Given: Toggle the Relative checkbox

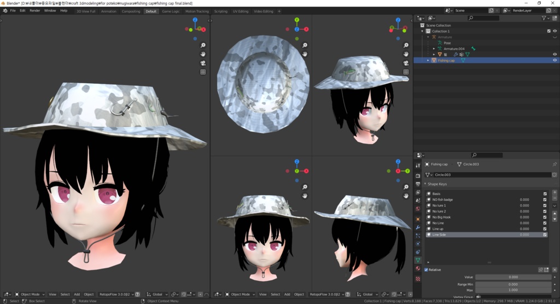Looking at the screenshot, I should [x=426, y=269].
